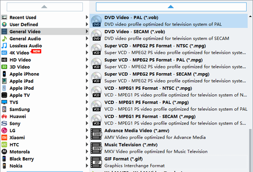Click the Apple TV icon
Image resolution: width=253 pixels, height=172 pixels.
point(4,95)
